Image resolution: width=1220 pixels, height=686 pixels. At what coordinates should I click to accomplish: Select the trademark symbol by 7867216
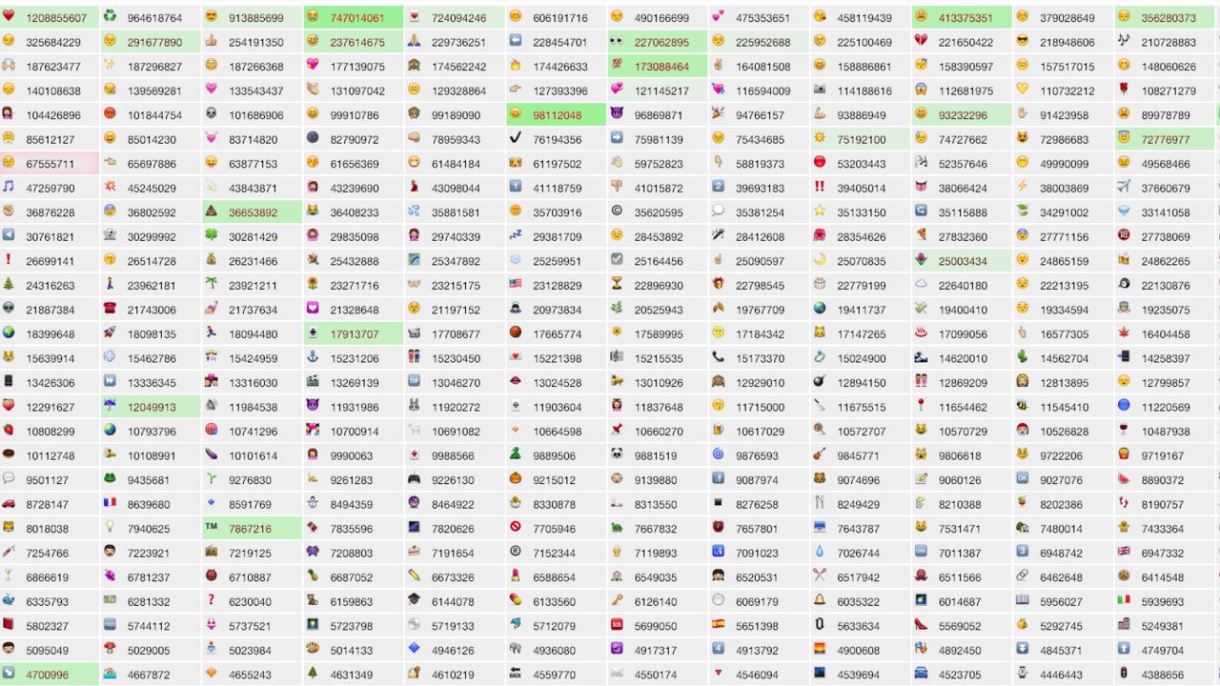211,528
